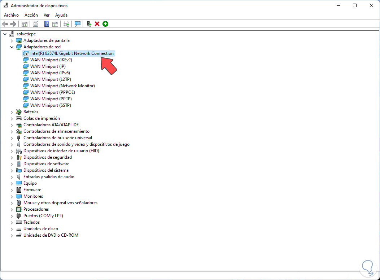Collapse the solveticpc root node
The image size is (380, 280).
pyautogui.click(x=5, y=34)
